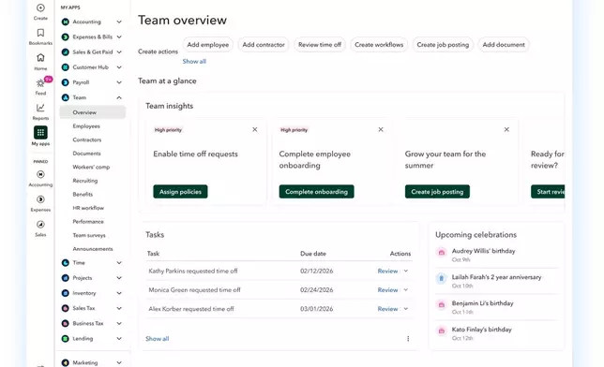Open the Tasks panel three-dot menu
The height and width of the screenshot is (367, 604).
(x=408, y=339)
